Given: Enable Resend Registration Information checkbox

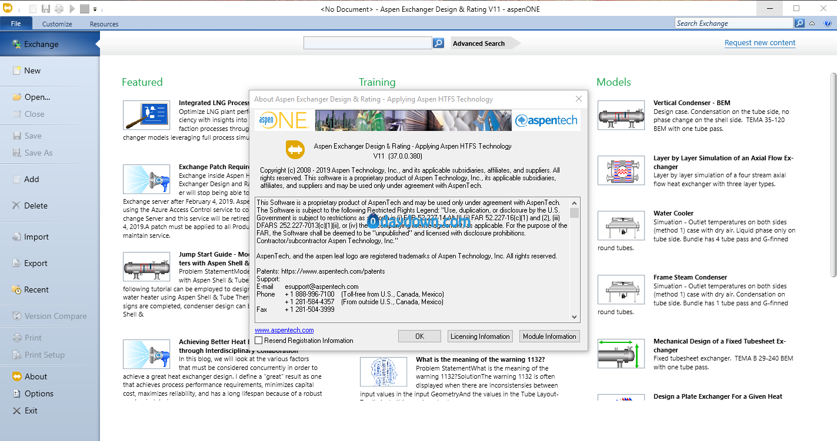Looking at the screenshot, I should [259, 341].
